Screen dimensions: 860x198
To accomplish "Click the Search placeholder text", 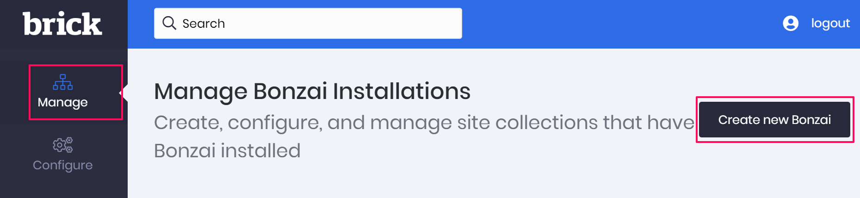I will pyautogui.click(x=204, y=24).
